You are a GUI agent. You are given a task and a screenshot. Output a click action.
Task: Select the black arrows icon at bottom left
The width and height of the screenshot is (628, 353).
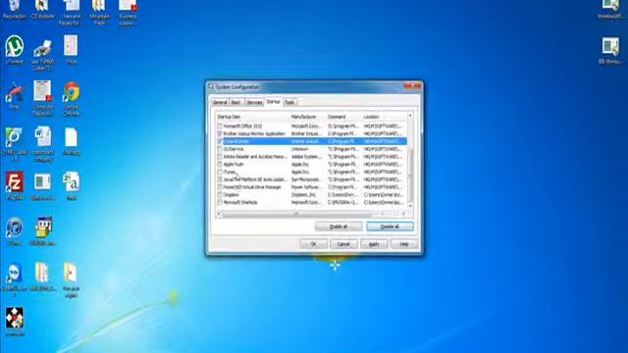pyautogui.click(x=15, y=318)
